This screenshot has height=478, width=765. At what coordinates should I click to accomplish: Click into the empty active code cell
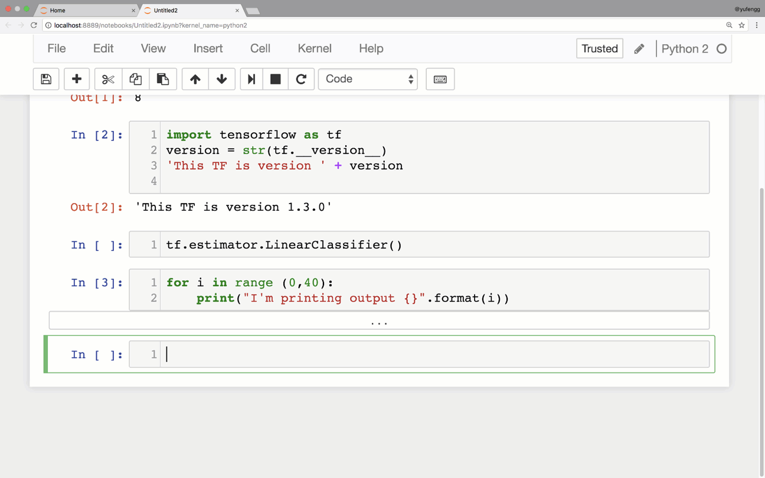point(434,354)
